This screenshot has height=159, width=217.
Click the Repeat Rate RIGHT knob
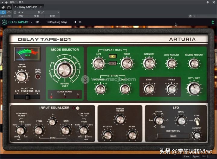[127, 63]
